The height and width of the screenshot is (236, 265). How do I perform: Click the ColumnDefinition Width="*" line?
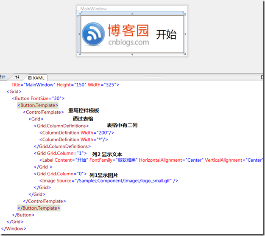(73, 140)
